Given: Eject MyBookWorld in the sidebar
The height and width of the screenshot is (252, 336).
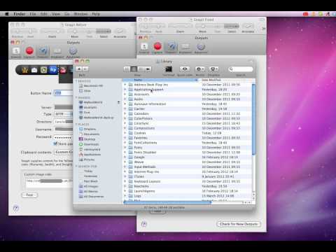Looking at the screenshot, I should coord(118,102).
